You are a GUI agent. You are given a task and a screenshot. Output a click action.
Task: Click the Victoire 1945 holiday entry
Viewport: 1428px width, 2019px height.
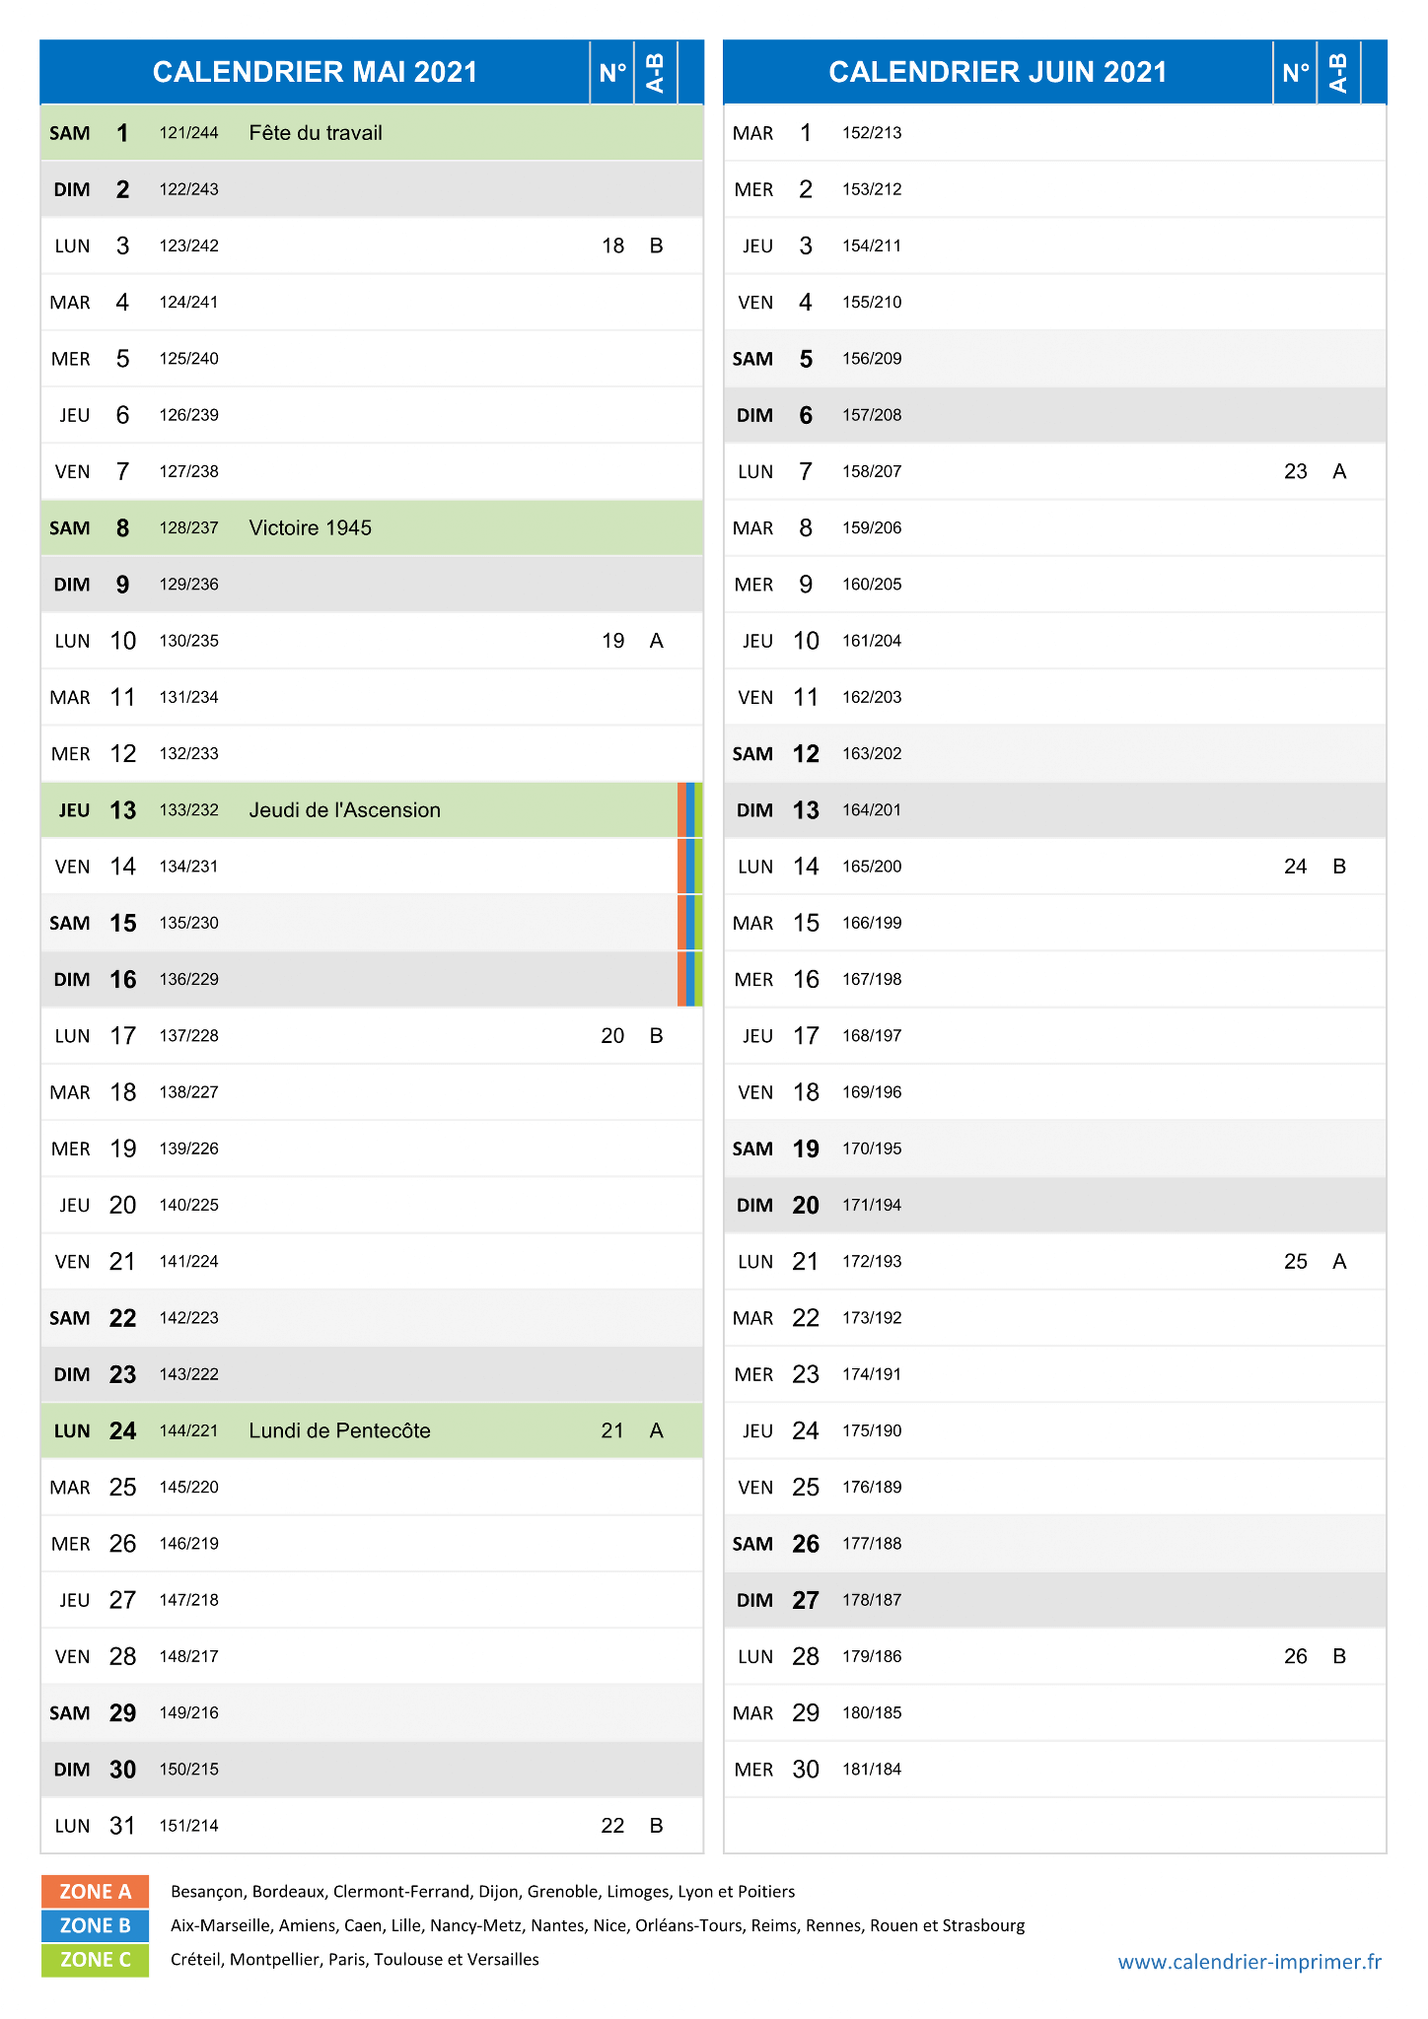point(311,528)
